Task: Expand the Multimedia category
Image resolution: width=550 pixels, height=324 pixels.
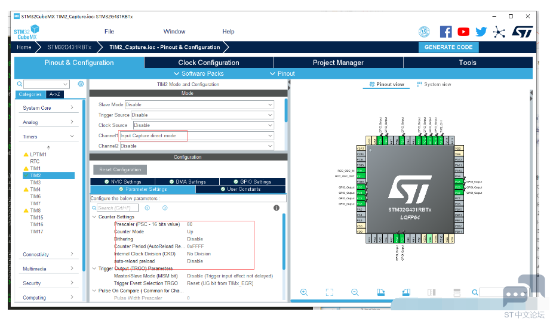Action: click(x=48, y=269)
